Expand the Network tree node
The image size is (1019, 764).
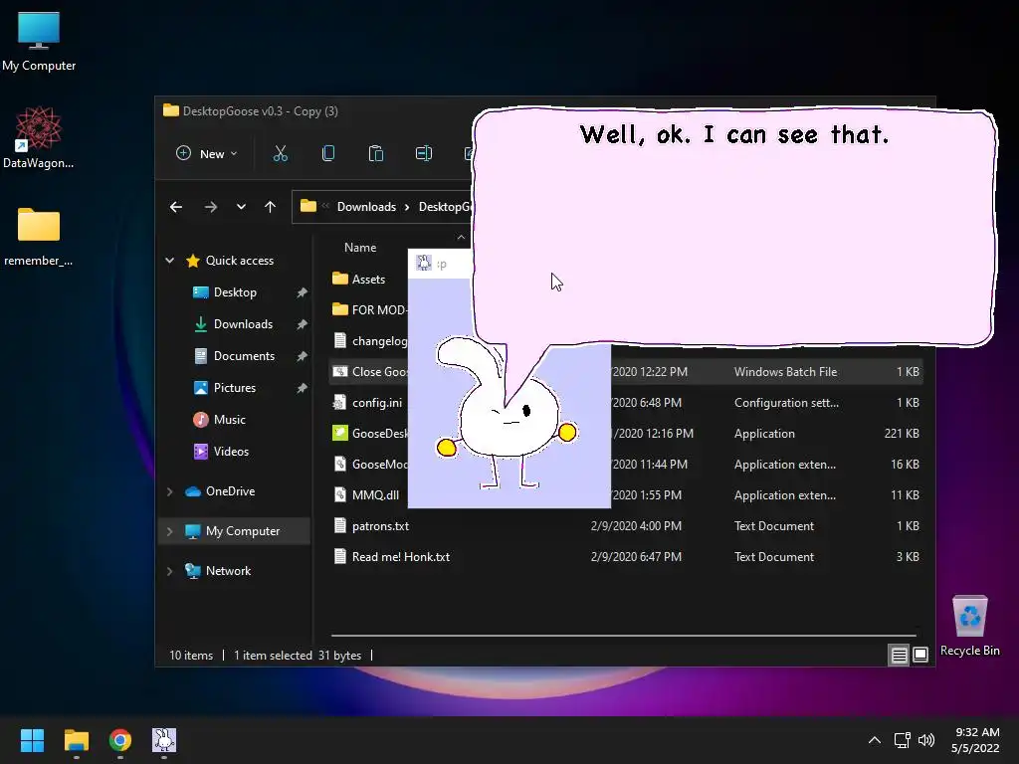click(x=169, y=571)
